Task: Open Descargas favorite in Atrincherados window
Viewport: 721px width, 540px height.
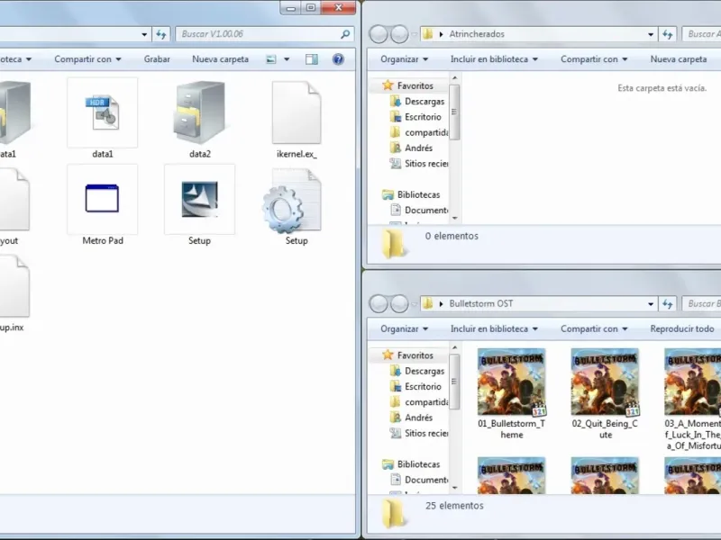Action: (424, 102)
